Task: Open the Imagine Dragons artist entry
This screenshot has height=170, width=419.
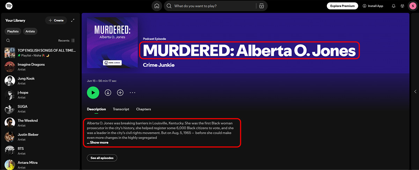Action: pyautogui.click(x=40, y=67)
